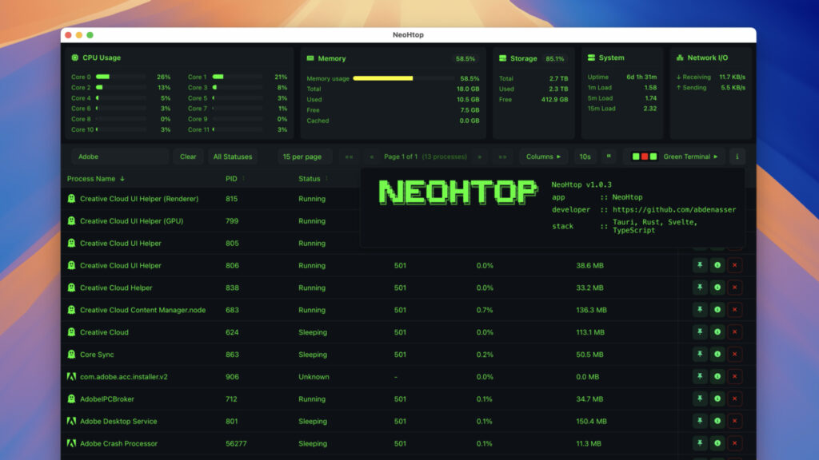The image size is (819, 460).
Task: Click the process search input field
Action: [120, 157]
